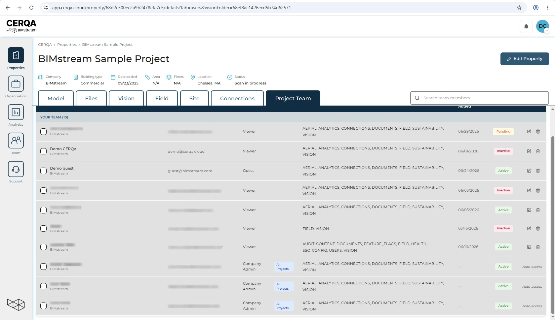Screen dimensions: 555x320
Task: Click the Edit Property button
Action: pos(525,59)
